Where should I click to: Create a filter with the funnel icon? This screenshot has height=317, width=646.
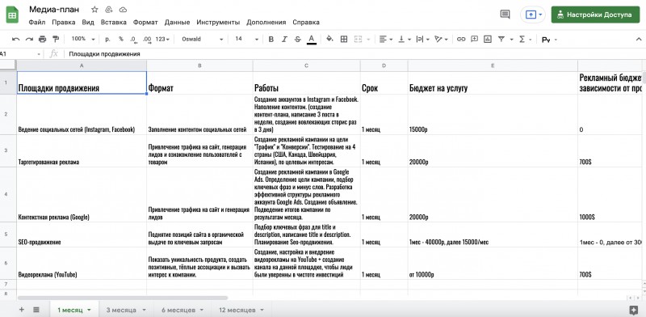[501, 39]
